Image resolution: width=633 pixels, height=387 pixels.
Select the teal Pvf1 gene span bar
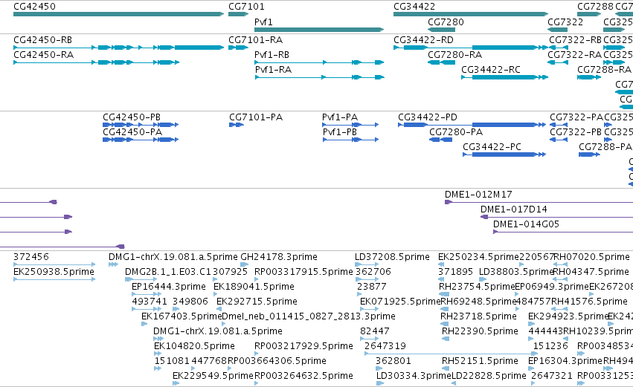coord(319,30)
